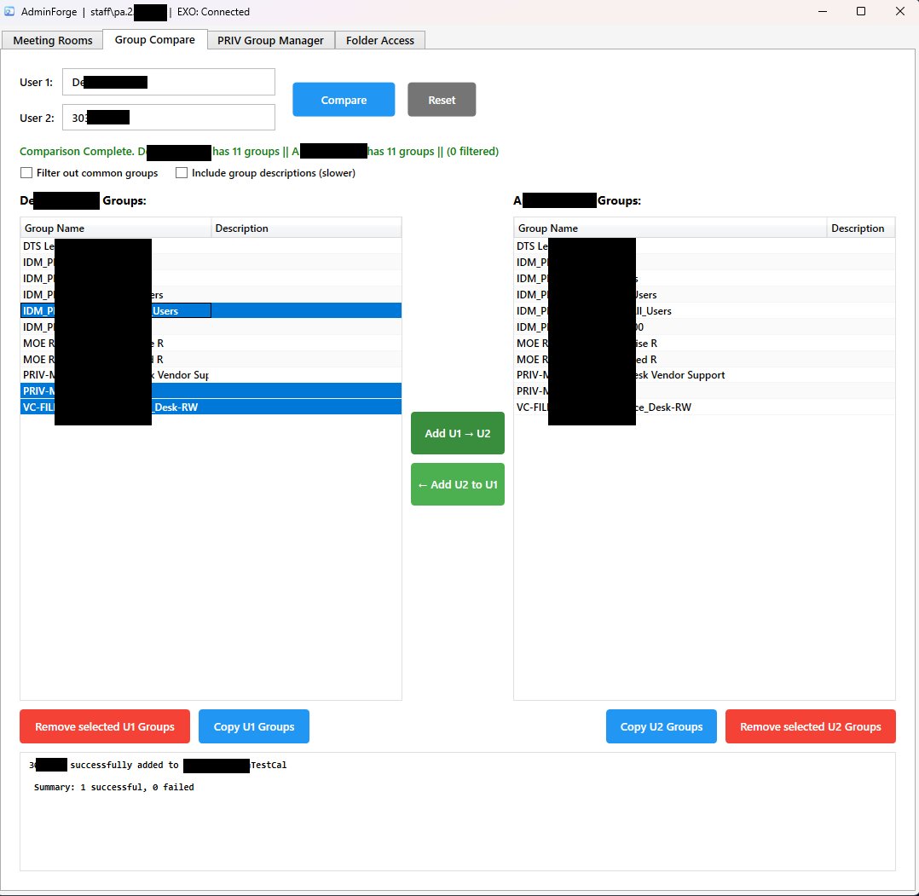This screenshot has height=896, width=919.
Task: Select the Group Compare tab
Action: 155,40
